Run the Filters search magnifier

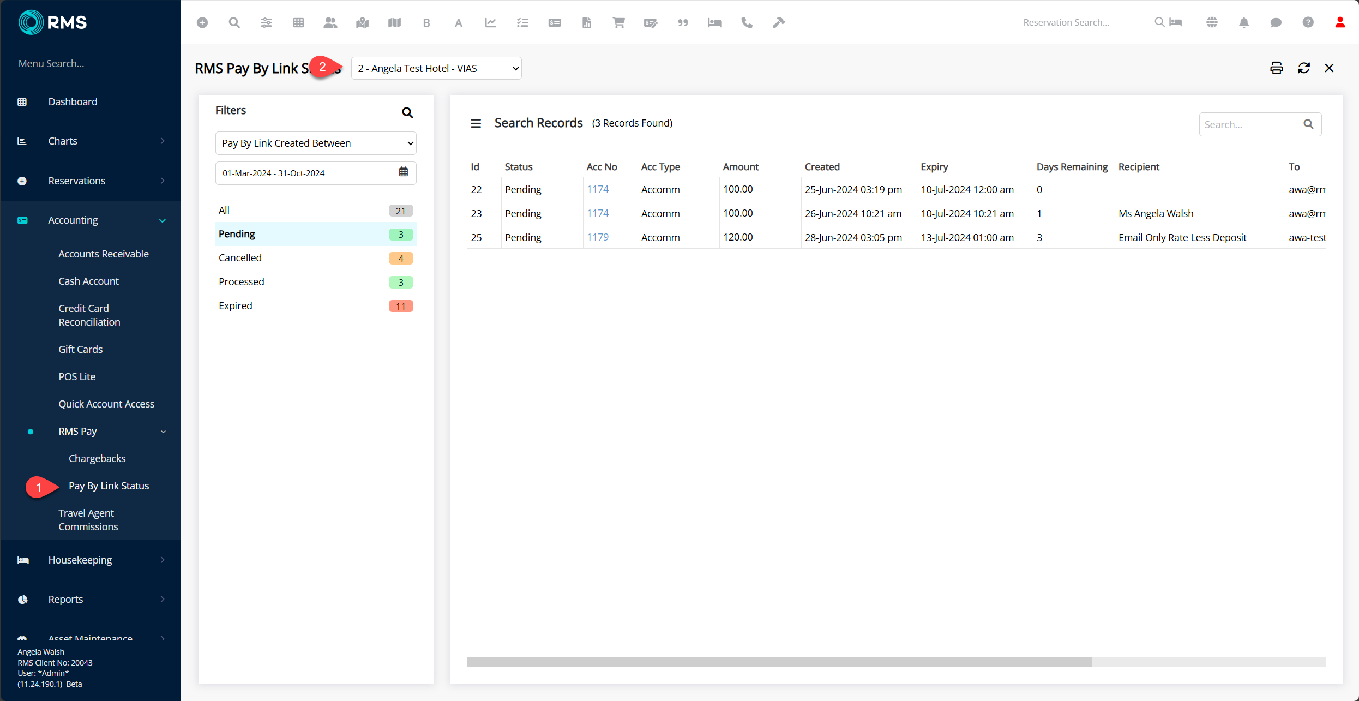click(x=407, y=112)
